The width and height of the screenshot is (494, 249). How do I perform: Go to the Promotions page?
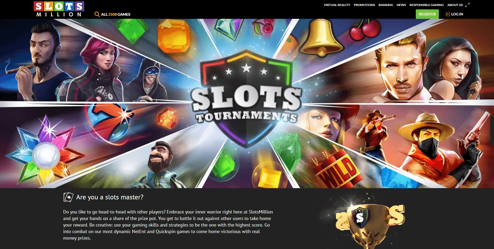pyautogui.click(x=364, y=5)
